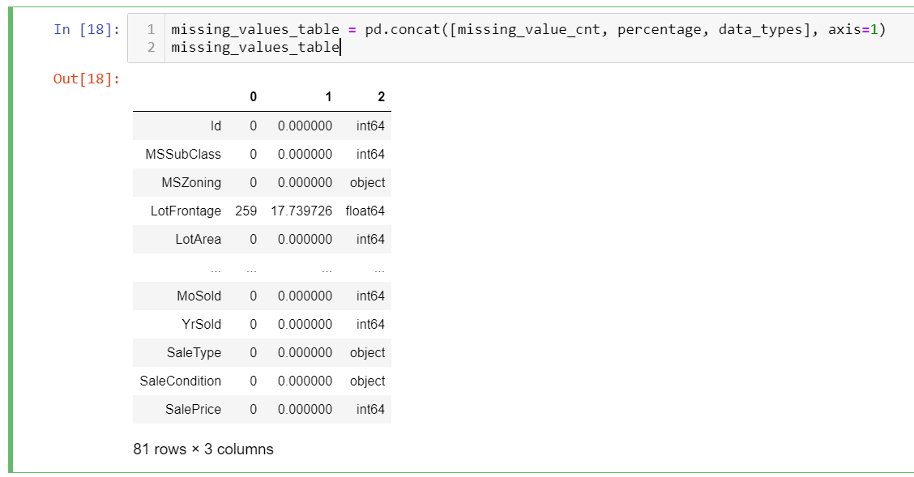Click column header 0 of table

click(x=253, y=97)
